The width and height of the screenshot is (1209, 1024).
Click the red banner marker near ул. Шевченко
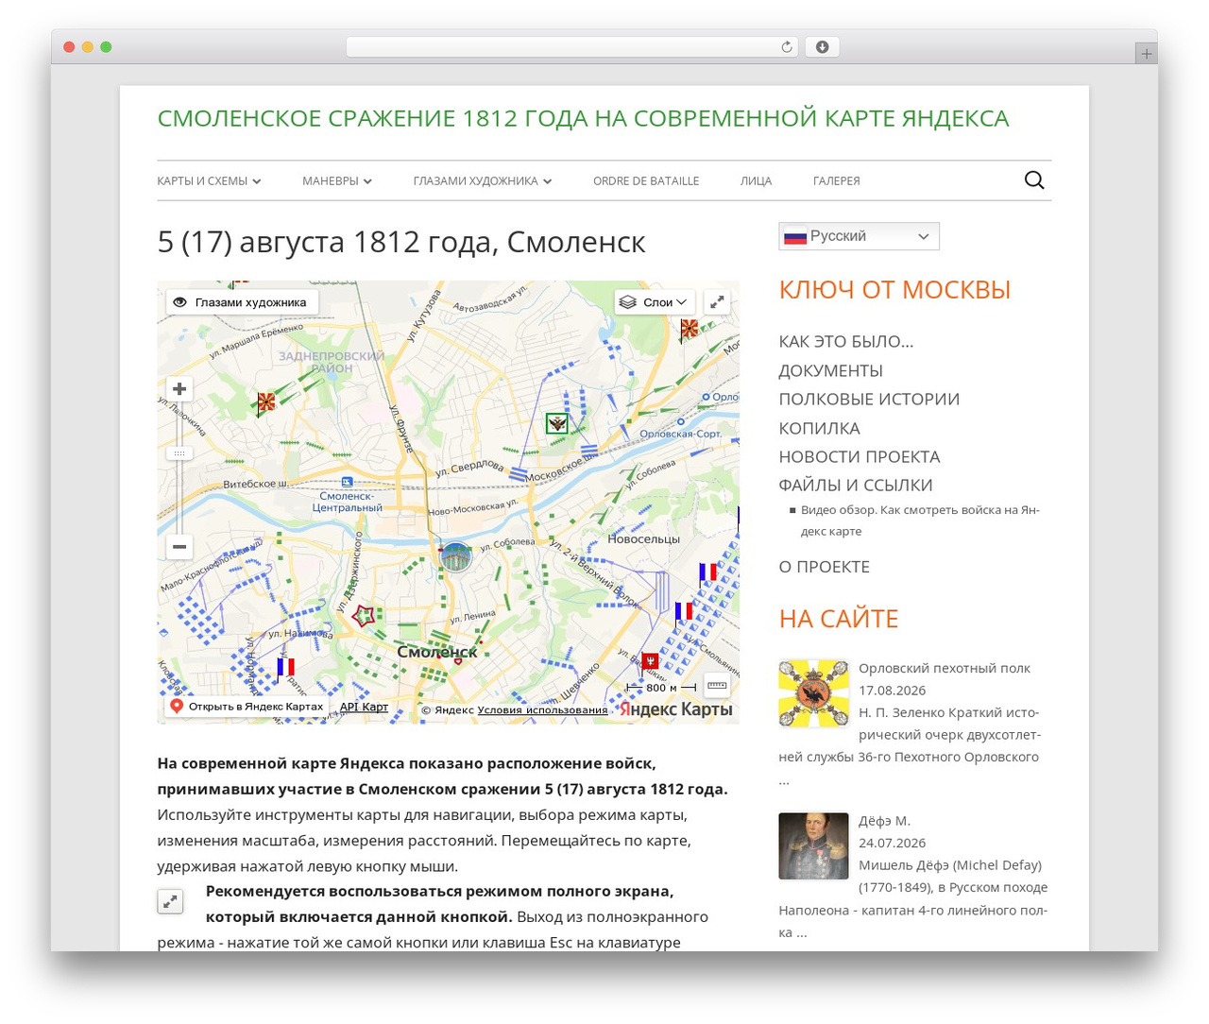pos(650,661)
